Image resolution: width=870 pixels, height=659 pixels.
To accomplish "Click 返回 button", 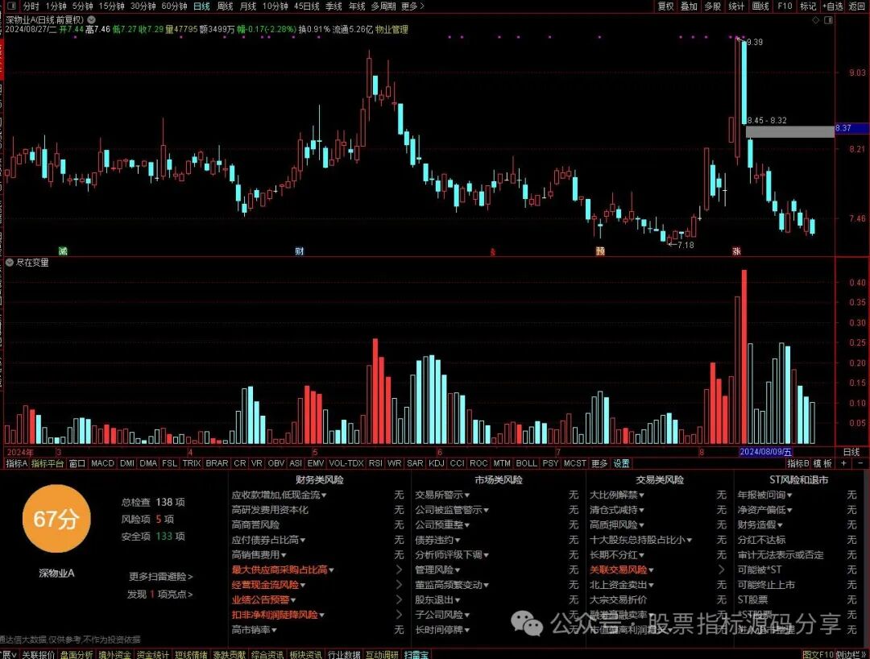I will click(x=857, y=6).
